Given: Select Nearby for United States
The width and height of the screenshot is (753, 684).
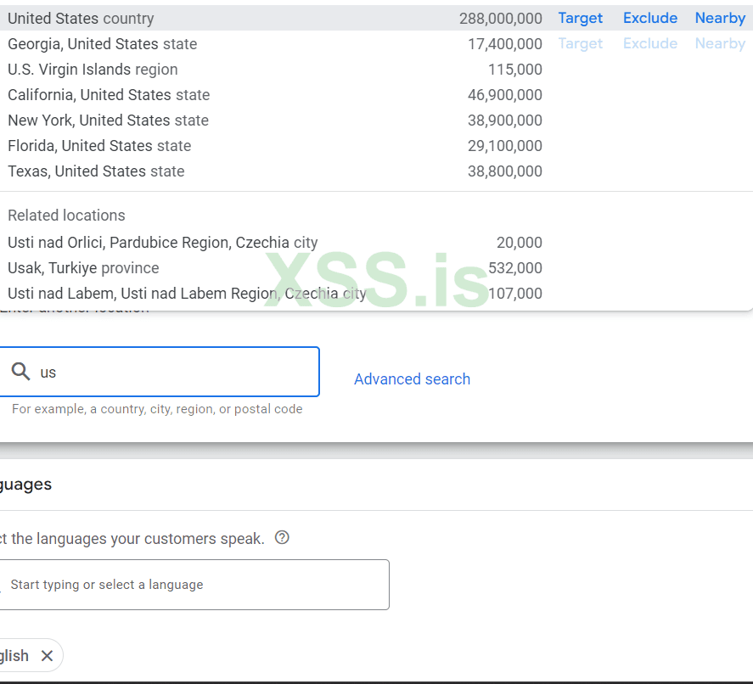Looking at the screenshot, I should coord(719,18).
